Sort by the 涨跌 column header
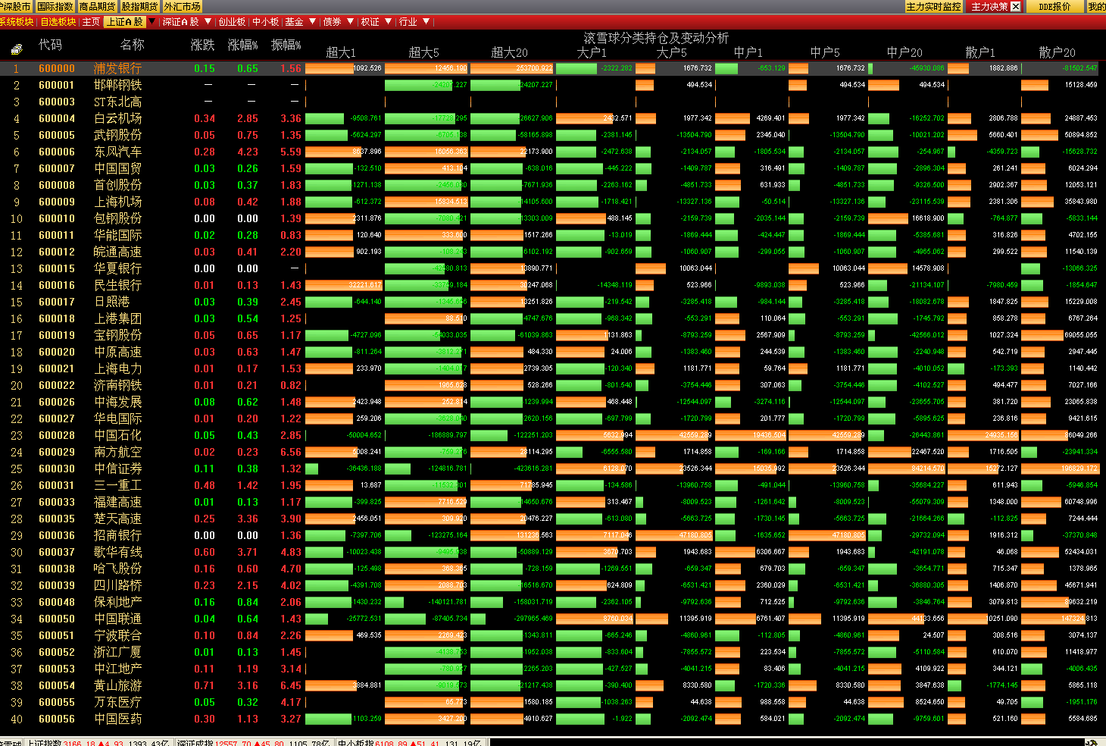This screenshot has height=746, width=1106. [203, 45]
